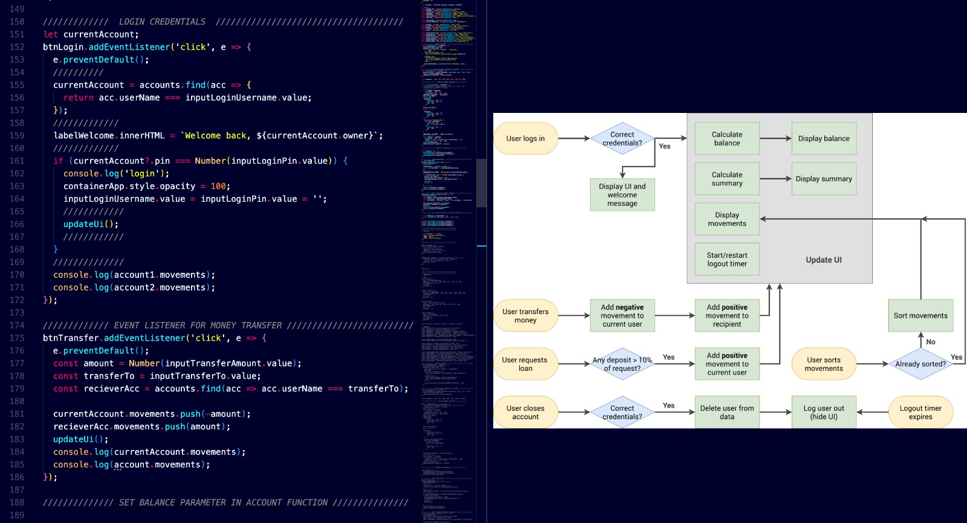The height and width of the screenshot is (523, 967).
Task: Click line number 175 in the gutter
Action: coord(17,338)
